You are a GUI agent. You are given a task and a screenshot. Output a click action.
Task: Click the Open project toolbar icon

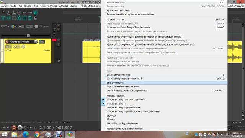[8, 13]
